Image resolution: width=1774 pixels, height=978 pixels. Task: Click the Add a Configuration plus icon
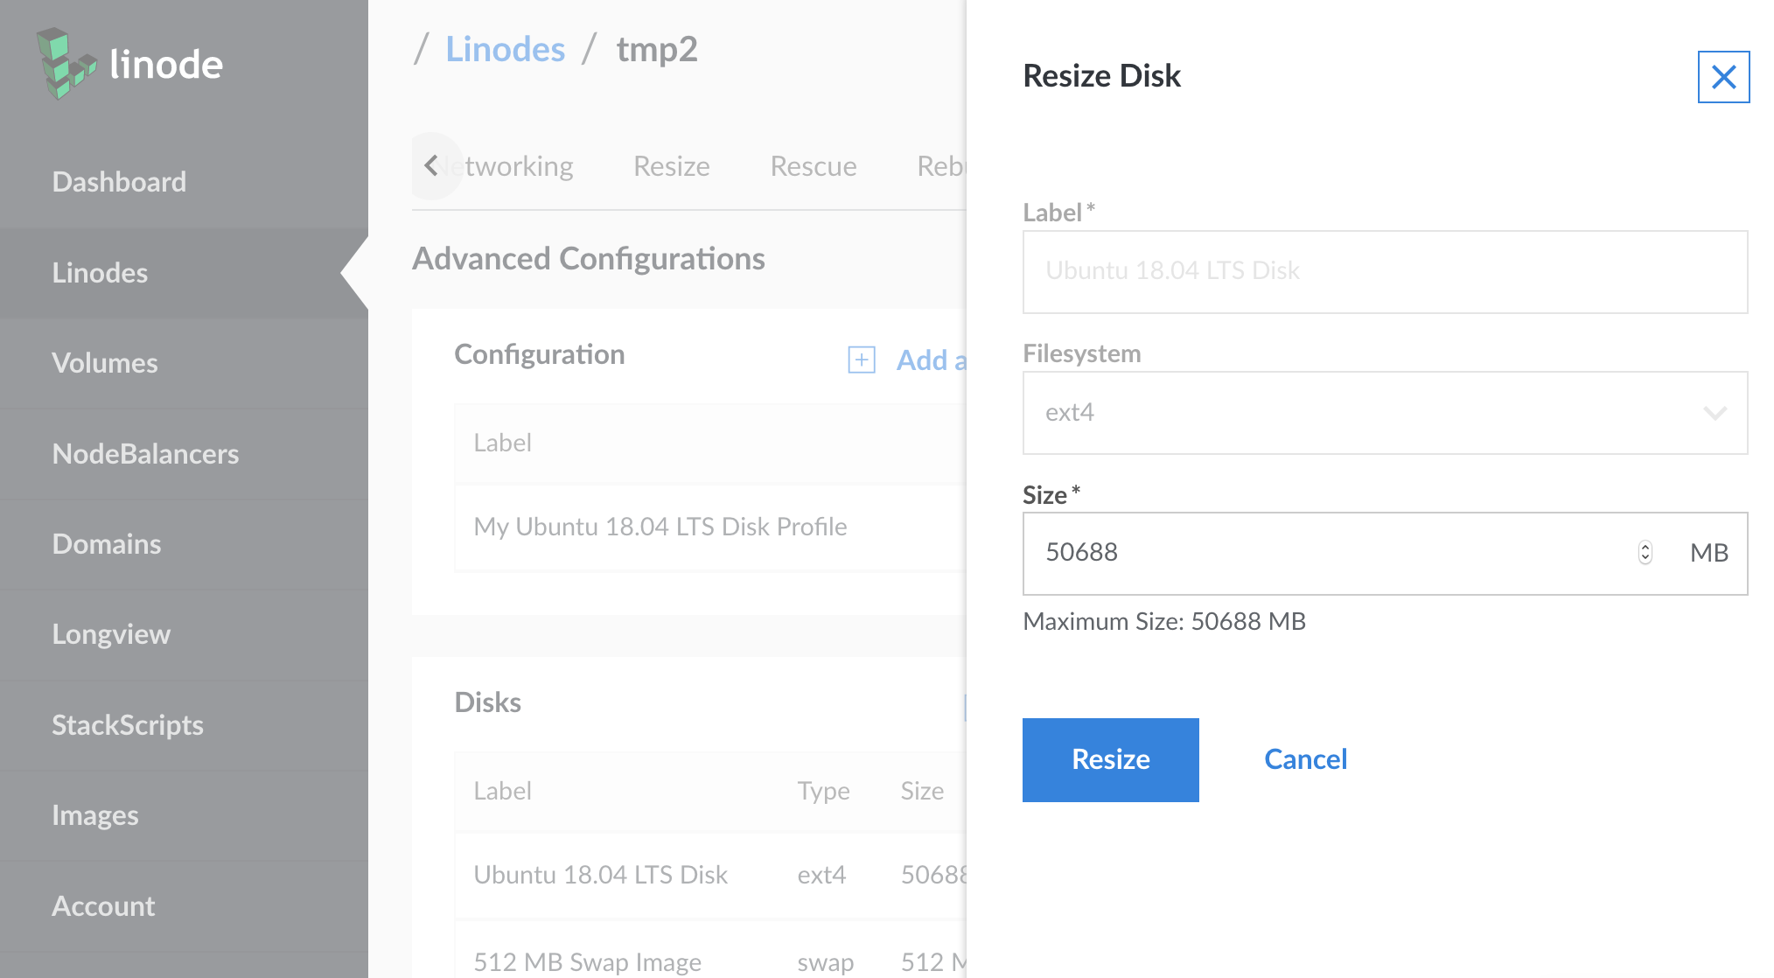pos(862,360)
